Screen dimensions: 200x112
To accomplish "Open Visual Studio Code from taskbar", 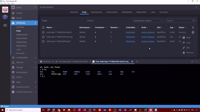I will point(89,110).
